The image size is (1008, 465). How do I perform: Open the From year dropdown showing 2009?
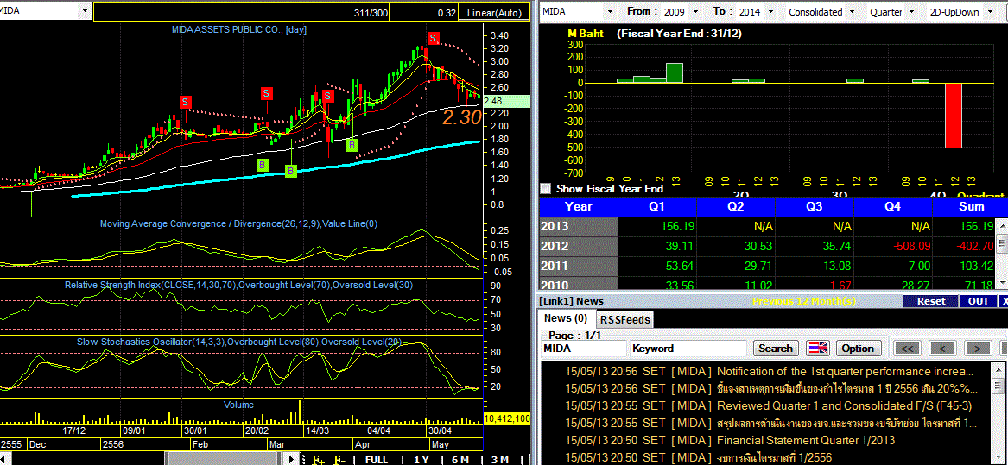(697, 11)
